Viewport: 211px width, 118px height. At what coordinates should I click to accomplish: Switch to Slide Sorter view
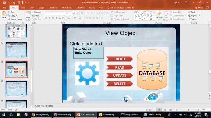tap(165, 110)
